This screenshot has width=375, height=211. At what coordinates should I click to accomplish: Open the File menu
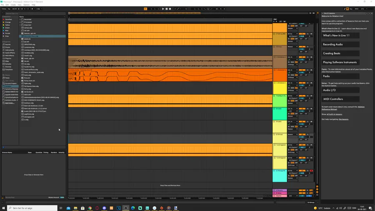coord(2,5)
